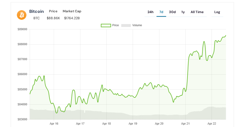Toggle the Price series legend swatch
242x127 pixels.
106,25
